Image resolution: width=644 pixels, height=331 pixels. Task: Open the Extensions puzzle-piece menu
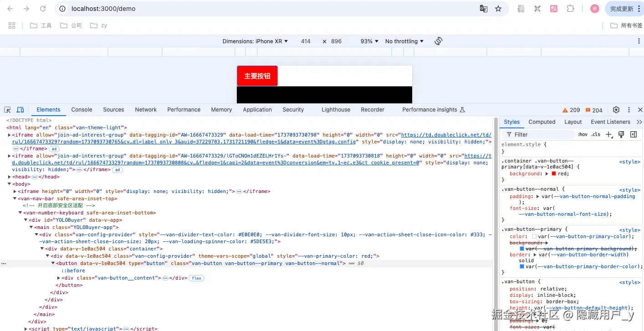pyautogui.click(x=570, y=9)
